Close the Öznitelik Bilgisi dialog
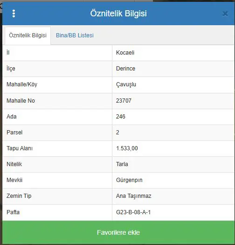This screenshot has width=235, height=245. (x=225, y=14)
